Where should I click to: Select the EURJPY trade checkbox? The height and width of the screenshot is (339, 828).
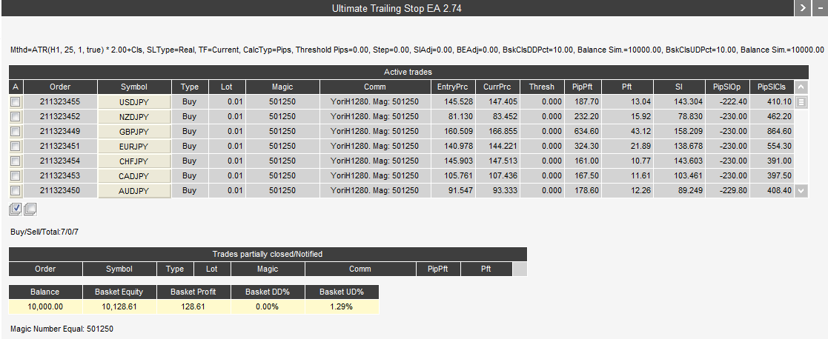pos(16,146)
